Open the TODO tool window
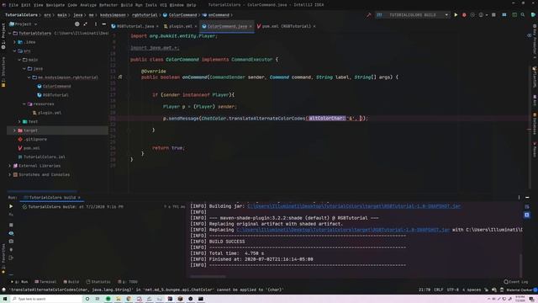Image resolution: width=538 pixels, height=303 pixels. pyautogui.click(x=128, y=282)
